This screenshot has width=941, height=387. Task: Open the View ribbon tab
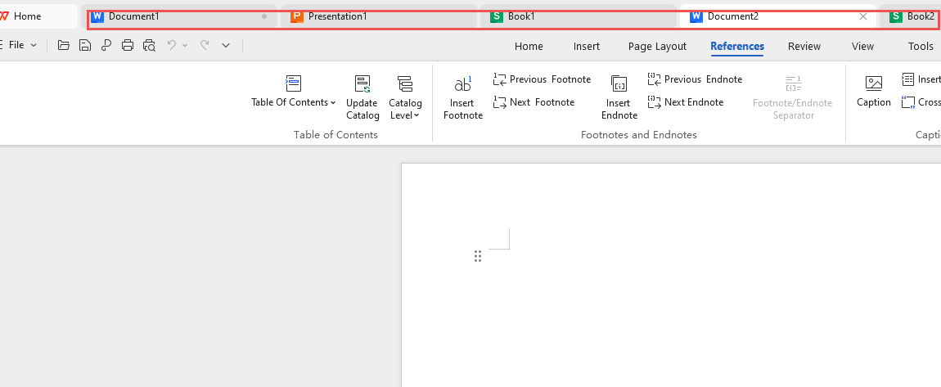click(x=862, y=46)
